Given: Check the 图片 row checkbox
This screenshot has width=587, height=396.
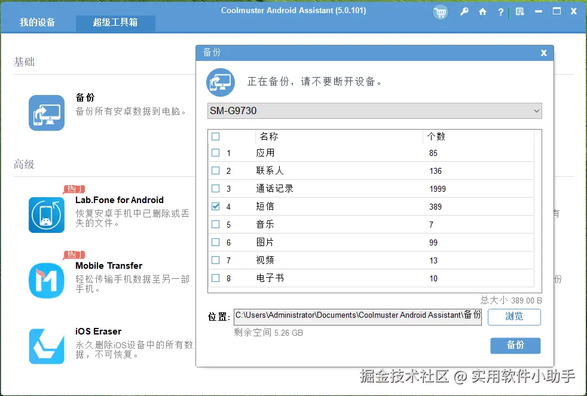Looking at the screenshot, I should tap(216, 242).
